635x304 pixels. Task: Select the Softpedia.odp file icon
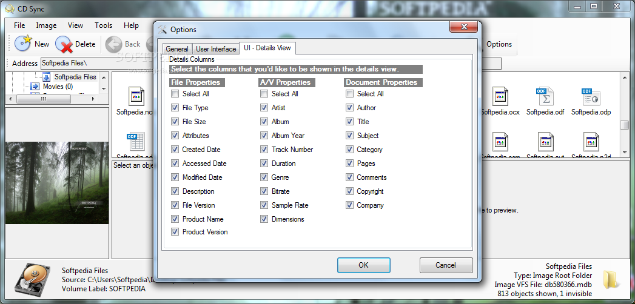591,97
